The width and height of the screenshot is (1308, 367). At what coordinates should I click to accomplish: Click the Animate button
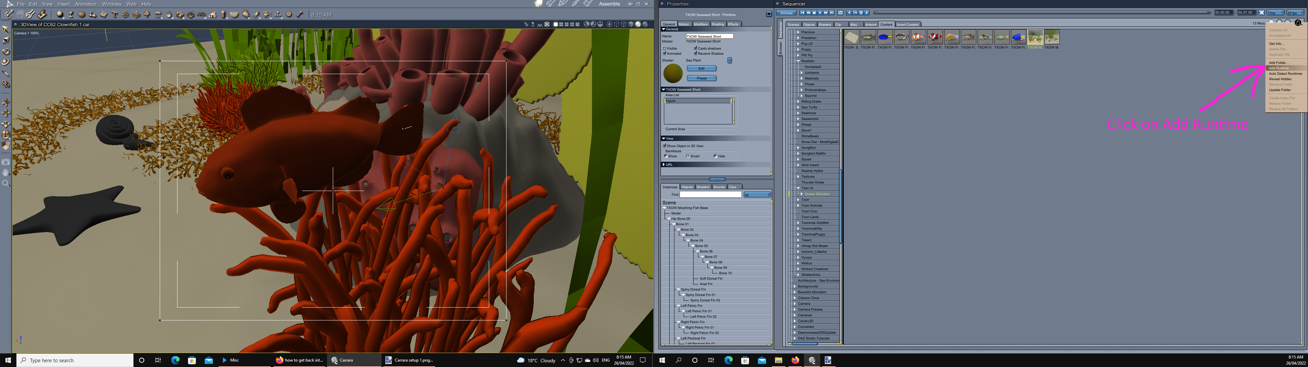[x=787, y=13]
